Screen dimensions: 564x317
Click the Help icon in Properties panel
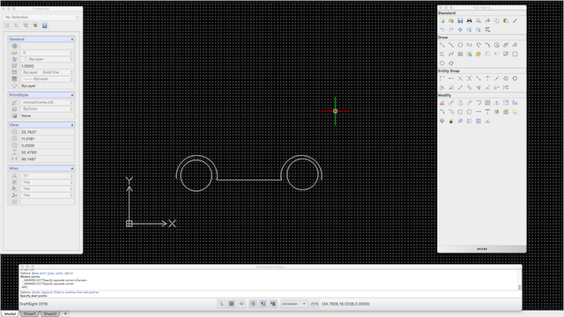click(x=45, y=26)
